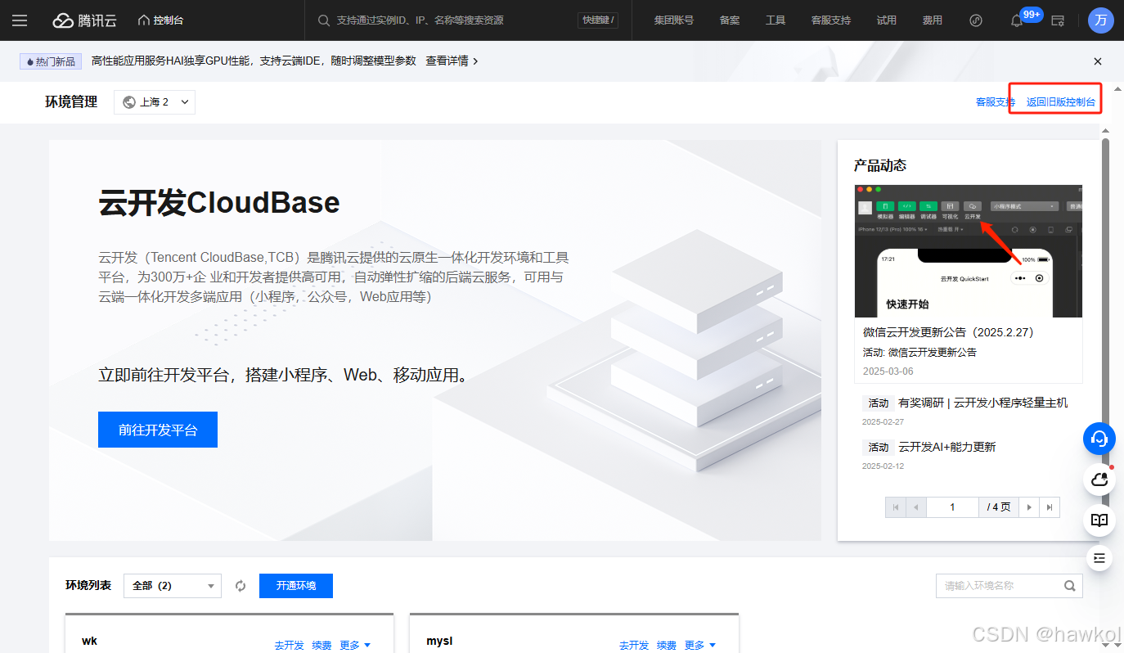
Task: Click the 快捷键 / shortcut badge
Action: pos(597,20)
